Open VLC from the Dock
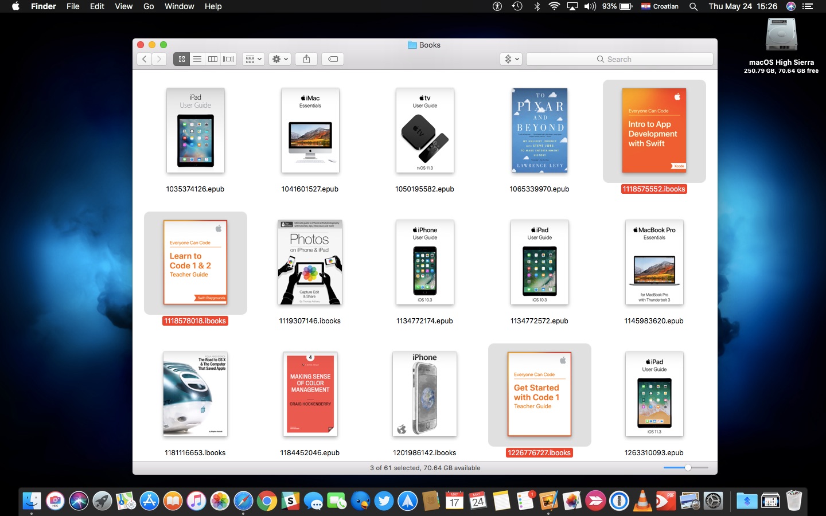Viewport: 826px width, 516px height. pyautogui.click(x=641, y=501)
